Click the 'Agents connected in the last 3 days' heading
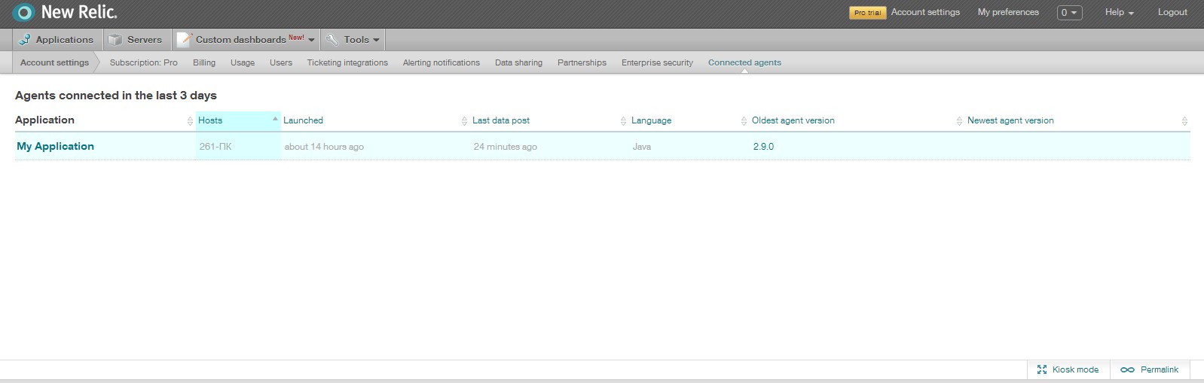Screen dimensions: 1204x383 point(116,96)
